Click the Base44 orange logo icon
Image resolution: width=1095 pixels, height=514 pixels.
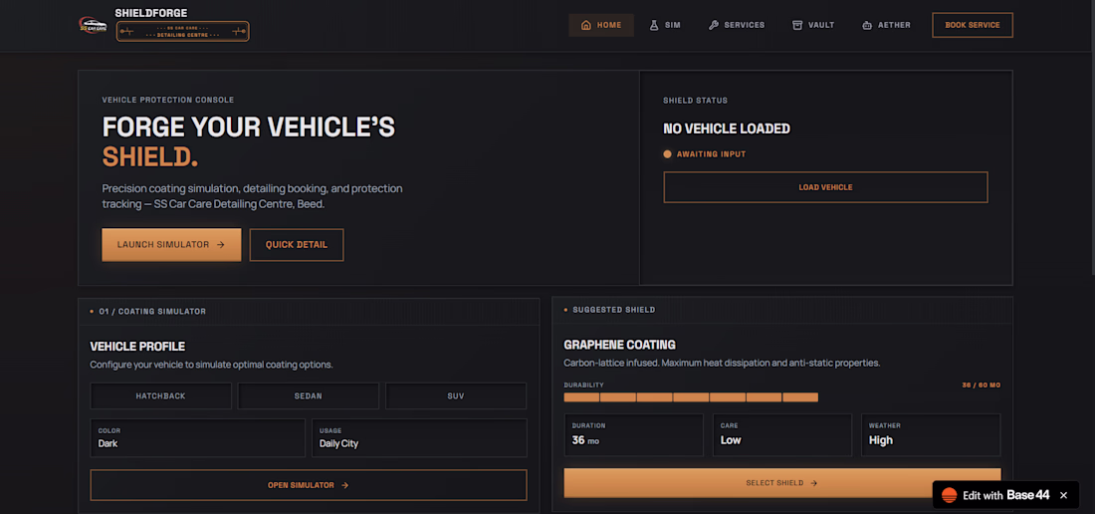point(949,495)
